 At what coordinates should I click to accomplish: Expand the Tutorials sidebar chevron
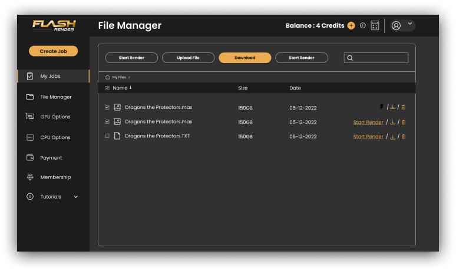(75, 197)
